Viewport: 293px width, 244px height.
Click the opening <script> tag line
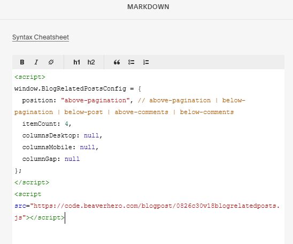pyautogui.click(x=30, y=77)
